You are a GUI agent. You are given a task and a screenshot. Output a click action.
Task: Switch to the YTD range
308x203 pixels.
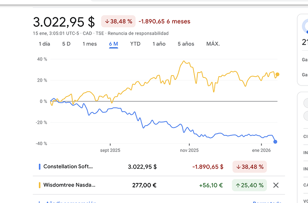click(135, 44)
